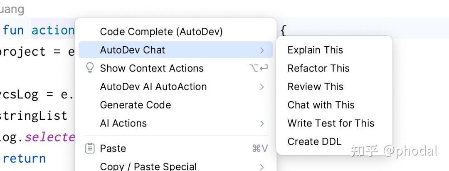
Task: Open Copy / Paste Special entry
Action: 175,166
